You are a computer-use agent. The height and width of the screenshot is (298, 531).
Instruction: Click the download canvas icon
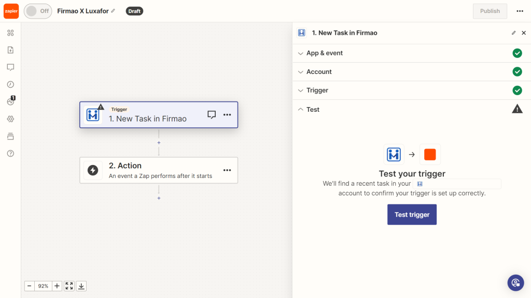(81, 286)
